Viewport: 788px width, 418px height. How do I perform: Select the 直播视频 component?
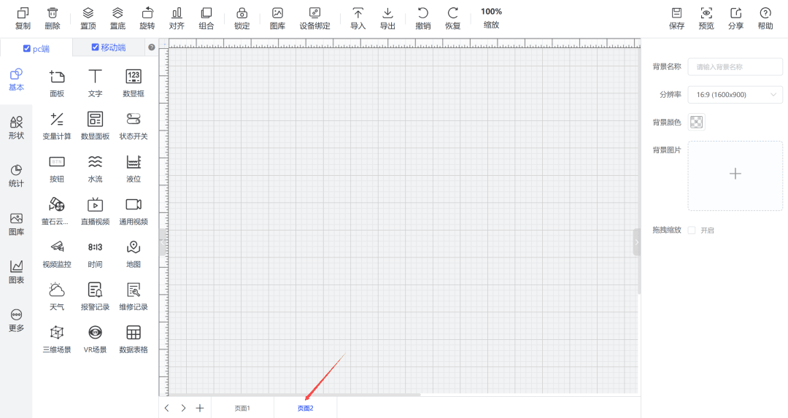click(x=95, y=211)
